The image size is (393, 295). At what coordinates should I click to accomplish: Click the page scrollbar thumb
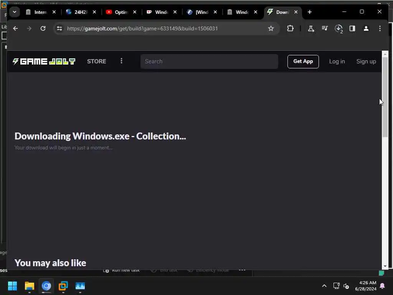(x=385, y=97)
